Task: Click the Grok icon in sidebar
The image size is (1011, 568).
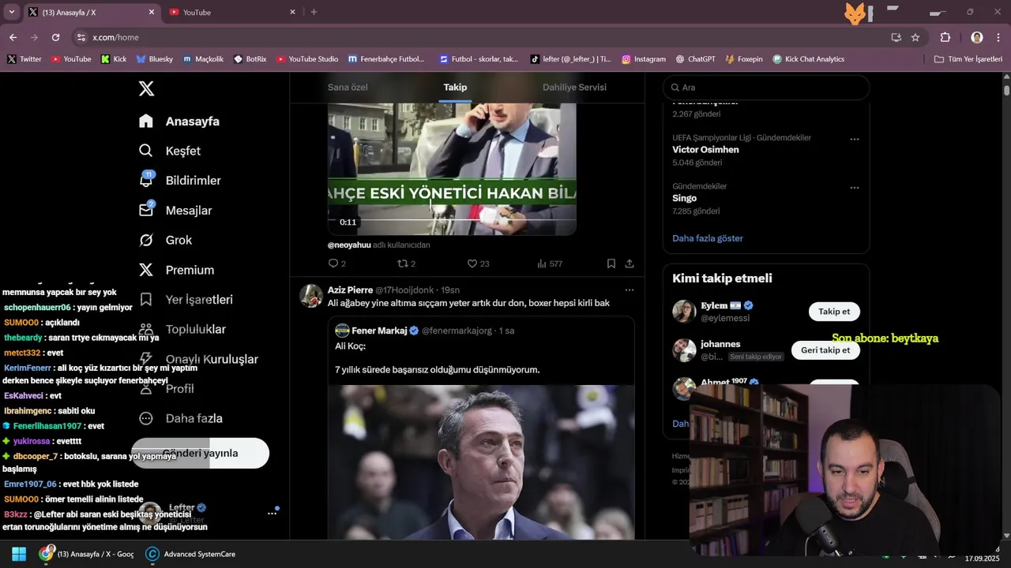Action: click(x=146, y=240)
